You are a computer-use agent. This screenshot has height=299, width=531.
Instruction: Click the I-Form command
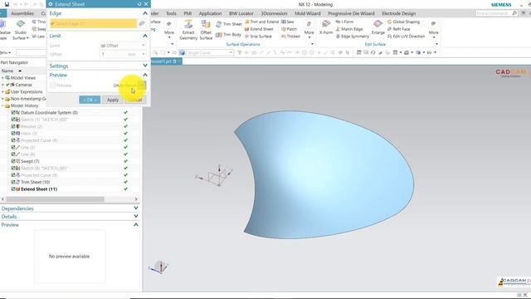[344, 22]
